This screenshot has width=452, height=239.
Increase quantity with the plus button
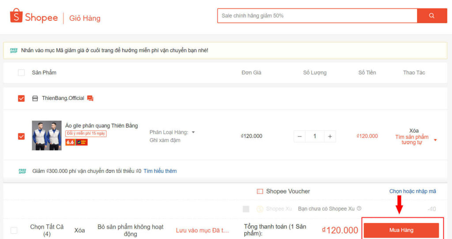(x=329, y=136)
